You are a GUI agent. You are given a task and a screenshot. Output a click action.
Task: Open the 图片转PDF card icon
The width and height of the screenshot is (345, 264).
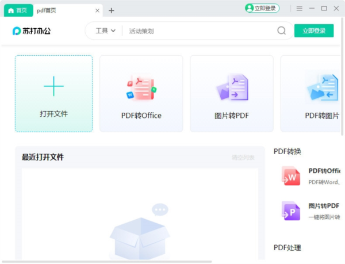(232, 87)
